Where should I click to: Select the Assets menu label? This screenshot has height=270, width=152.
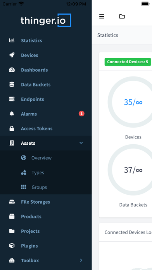click(28, 143)
